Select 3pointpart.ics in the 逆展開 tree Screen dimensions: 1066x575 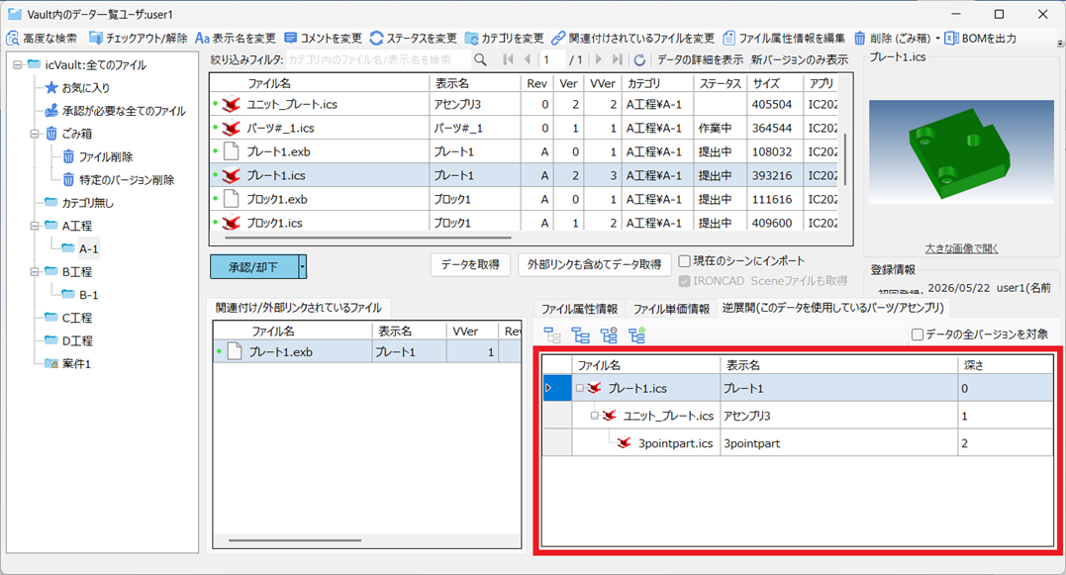click(x=675, y=443)
